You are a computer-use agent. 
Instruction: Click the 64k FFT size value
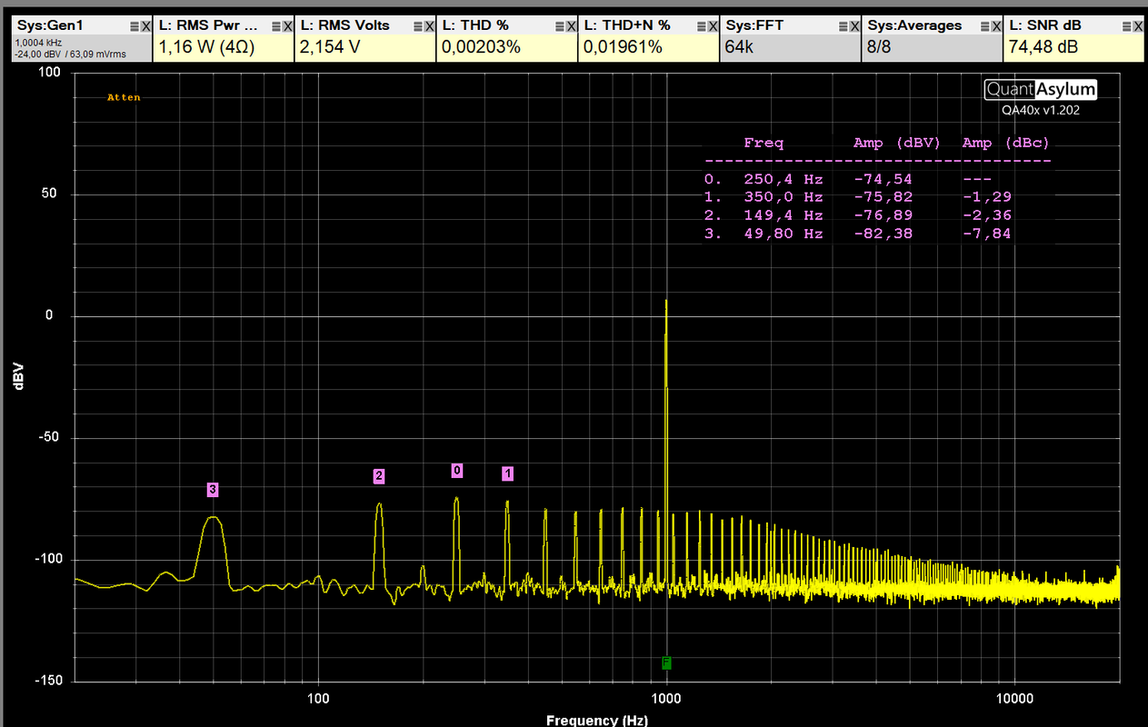[738, 46]
